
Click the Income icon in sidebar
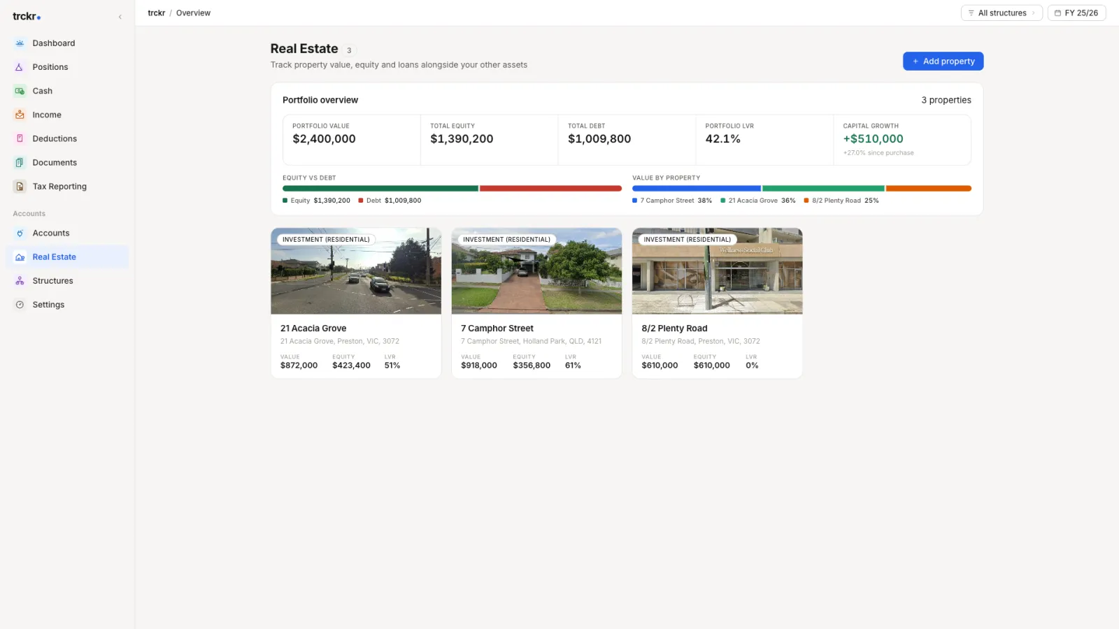point(20,115)
